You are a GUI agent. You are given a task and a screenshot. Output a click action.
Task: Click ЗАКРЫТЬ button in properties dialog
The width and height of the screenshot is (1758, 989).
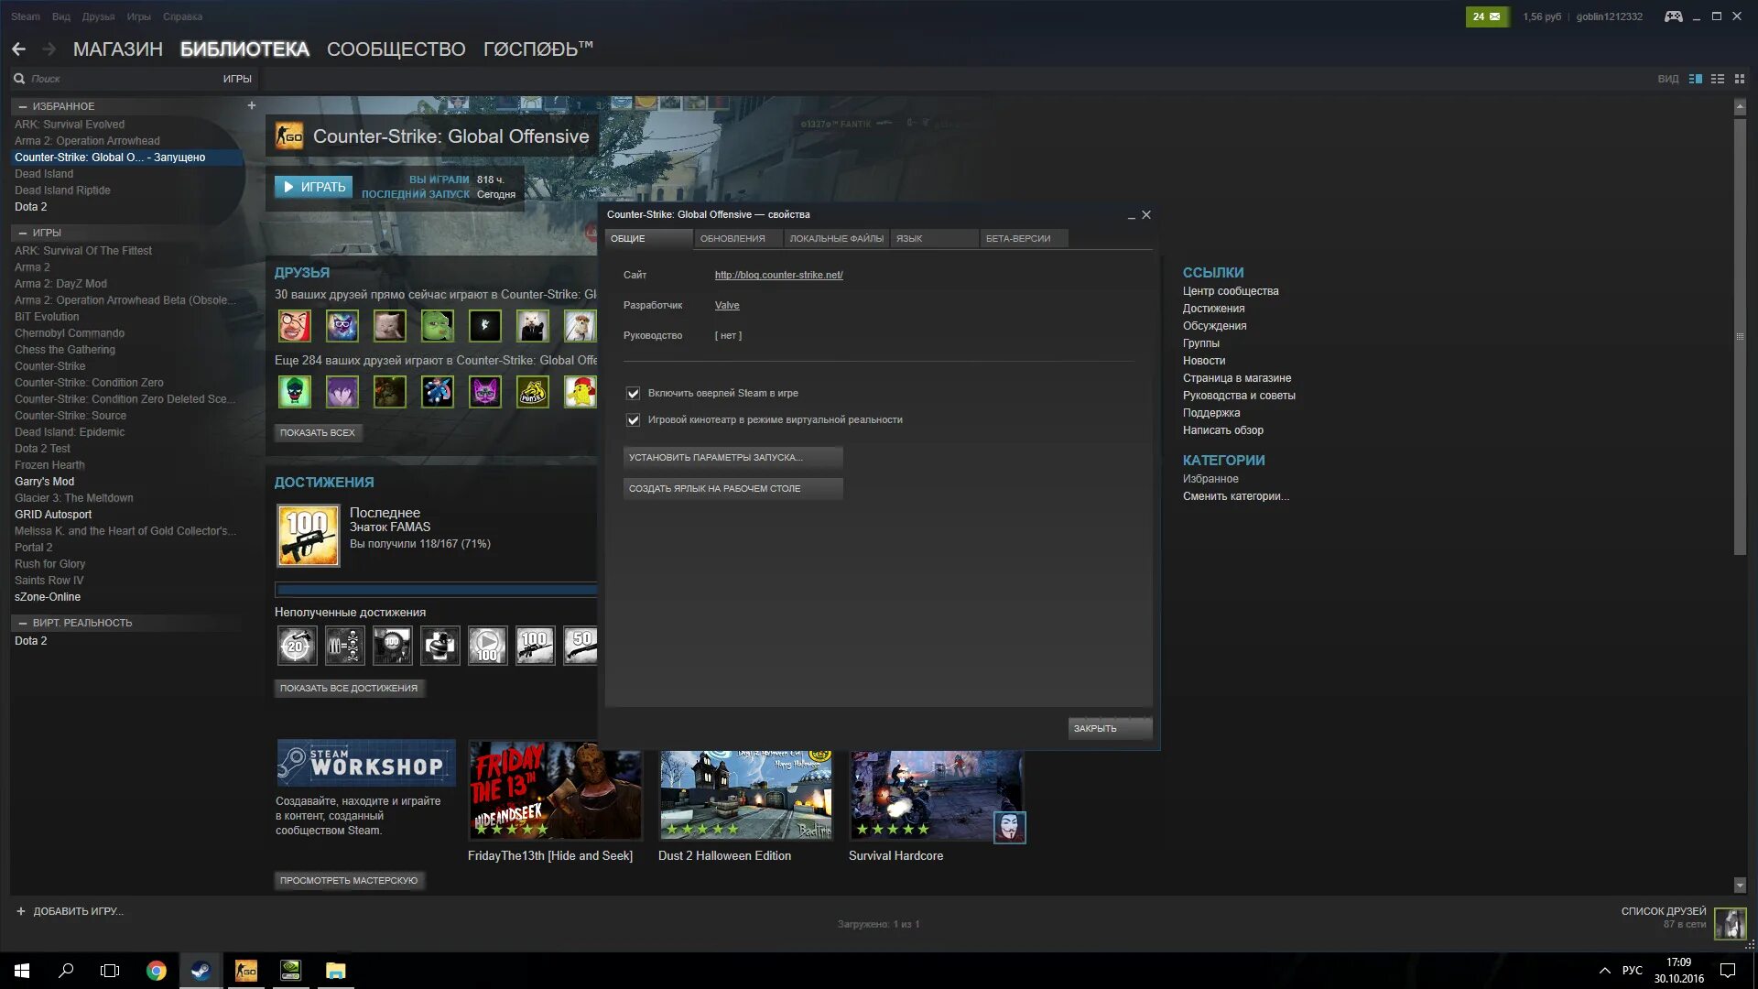(x=1110, y=729)
